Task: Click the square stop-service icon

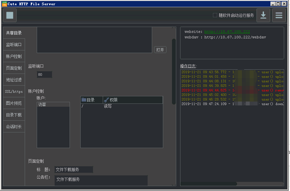Action: [x=9, y=15]
